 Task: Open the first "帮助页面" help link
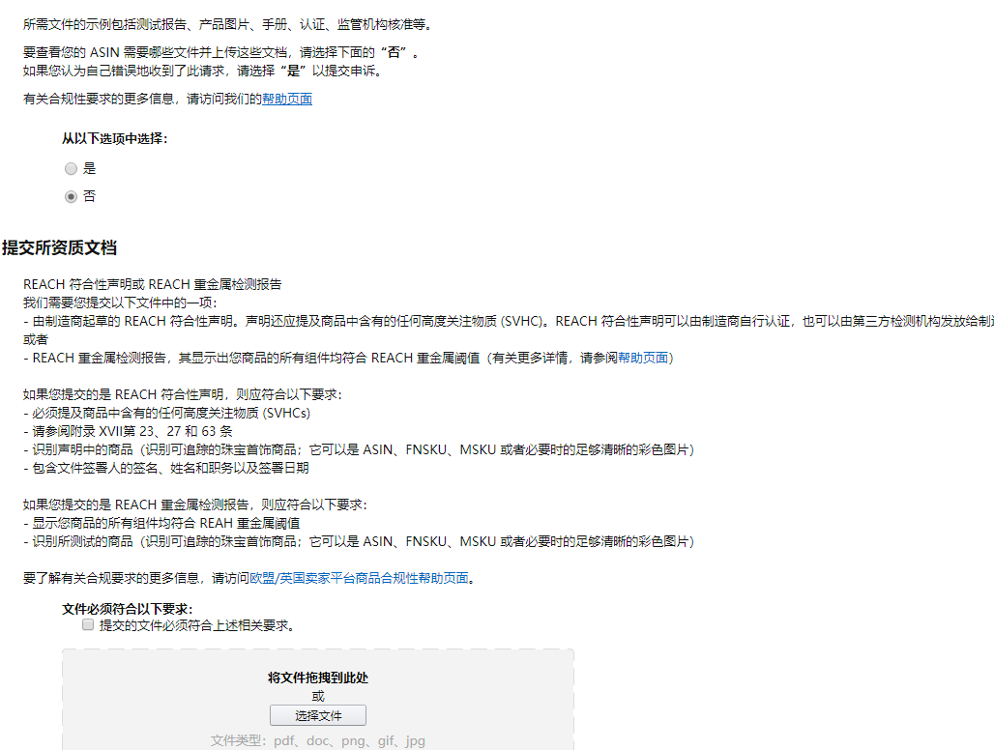287,99
